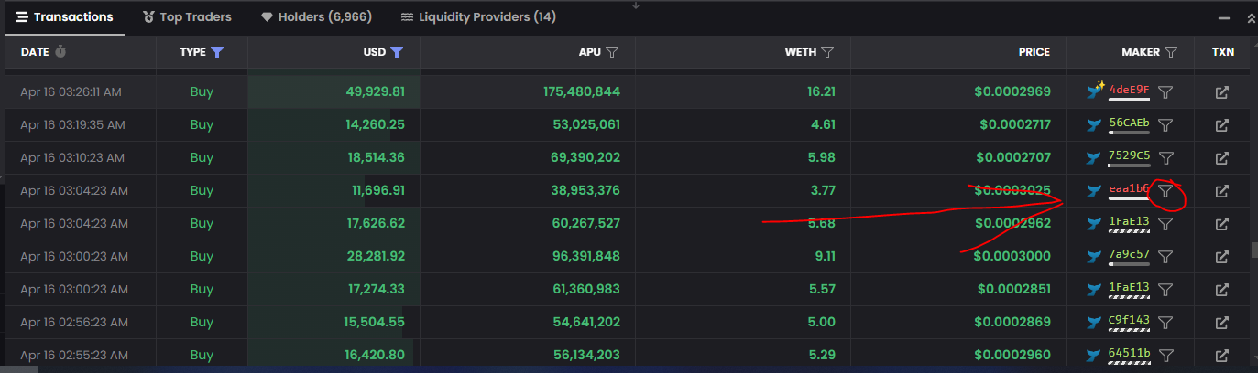Open external transaction link for 49,929.81 buy
This screenshot has width=1258, height=373.
pyautogui.click(x=1221, y=92)
